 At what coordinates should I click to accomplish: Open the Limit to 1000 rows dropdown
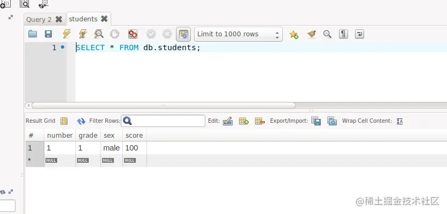[238, 34]
